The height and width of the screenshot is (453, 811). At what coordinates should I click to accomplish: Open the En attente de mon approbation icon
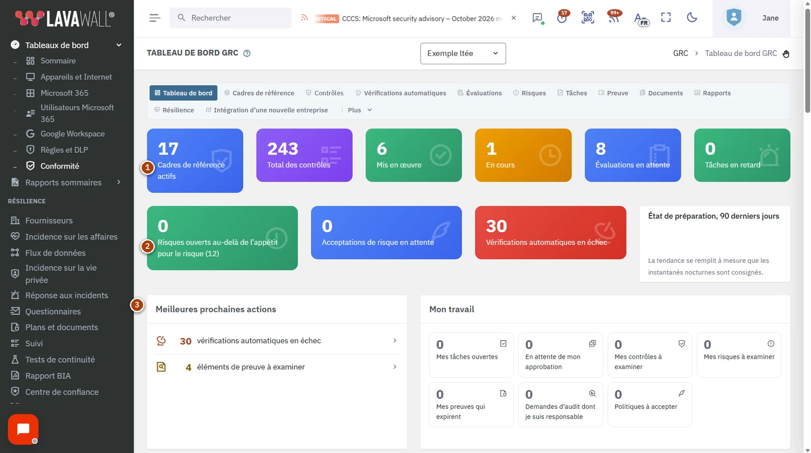tap(592, 344)
